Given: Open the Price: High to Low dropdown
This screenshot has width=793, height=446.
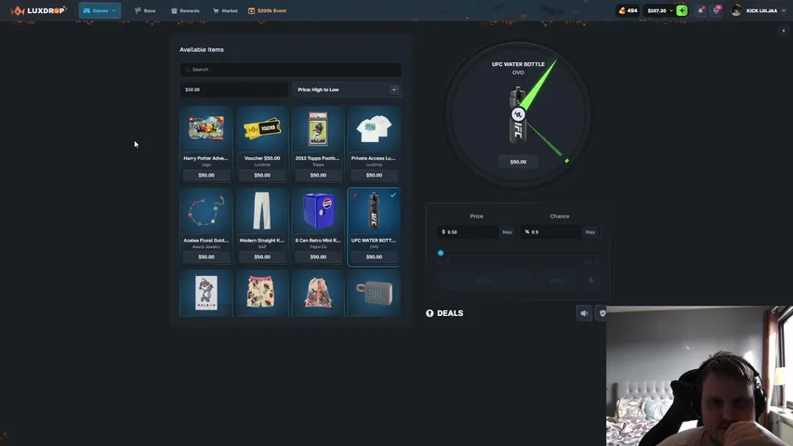Looking at the screenshot, I should pyautogui.click(x=347, y=89).
